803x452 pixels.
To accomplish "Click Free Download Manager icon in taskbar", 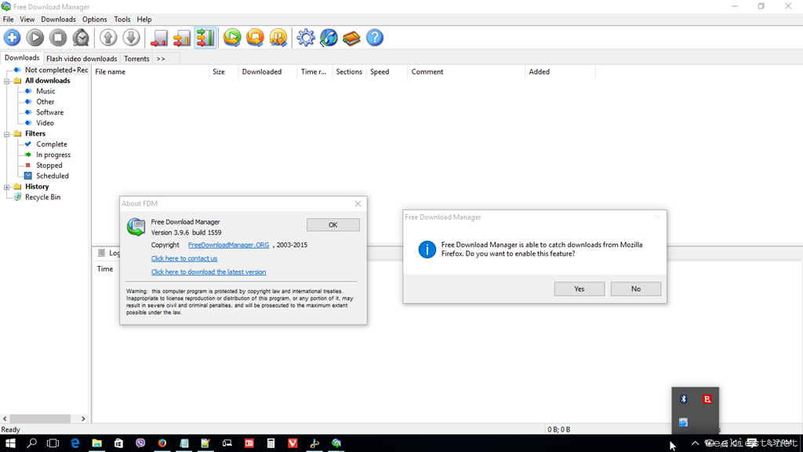I will point(336,443).
